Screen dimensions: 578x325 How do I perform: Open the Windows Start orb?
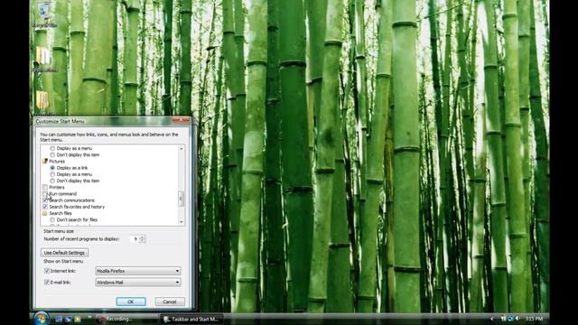(x=41, y=318)
